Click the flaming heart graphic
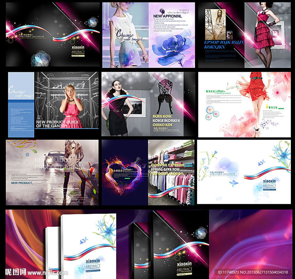Viewport: 295px width, 279px height. [x=124, y=176]
